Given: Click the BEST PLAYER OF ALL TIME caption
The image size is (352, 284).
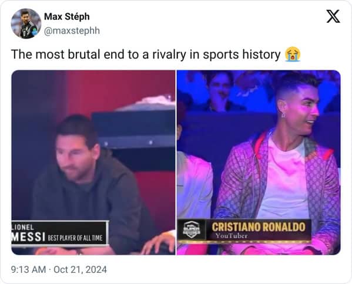Looking at the screenshot, I should (75, 238).
